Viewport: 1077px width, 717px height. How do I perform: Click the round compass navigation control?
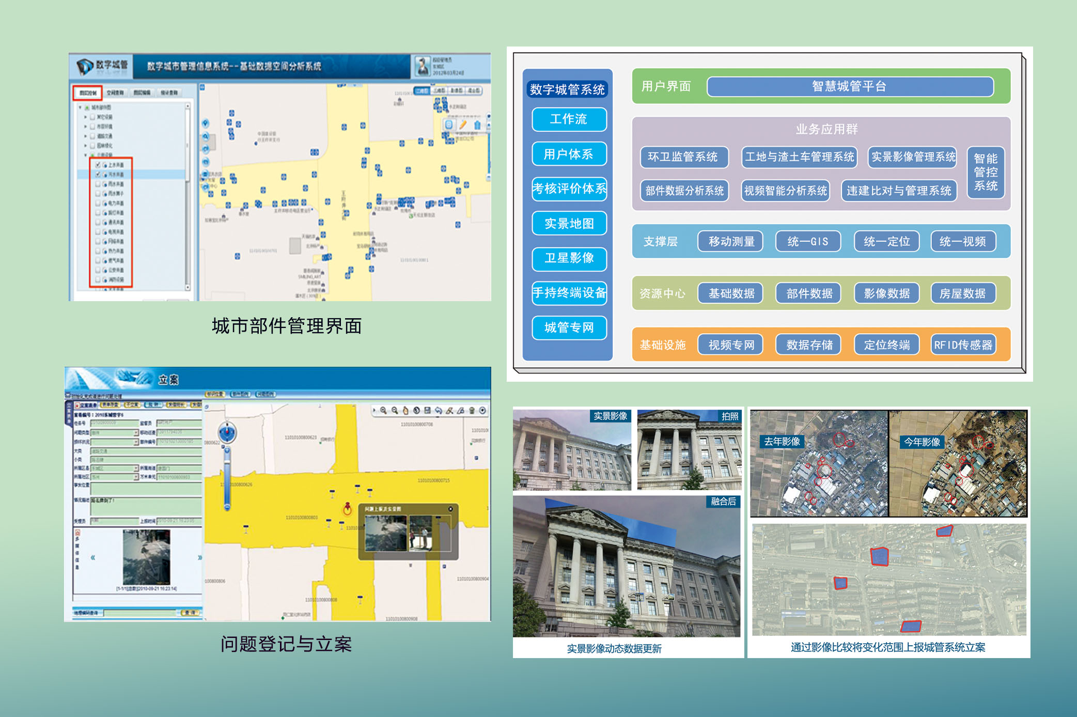pos(227,431)
